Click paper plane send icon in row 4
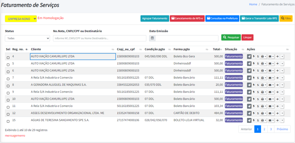The width and height of the screenshot is (295, 143). (249, 57)
